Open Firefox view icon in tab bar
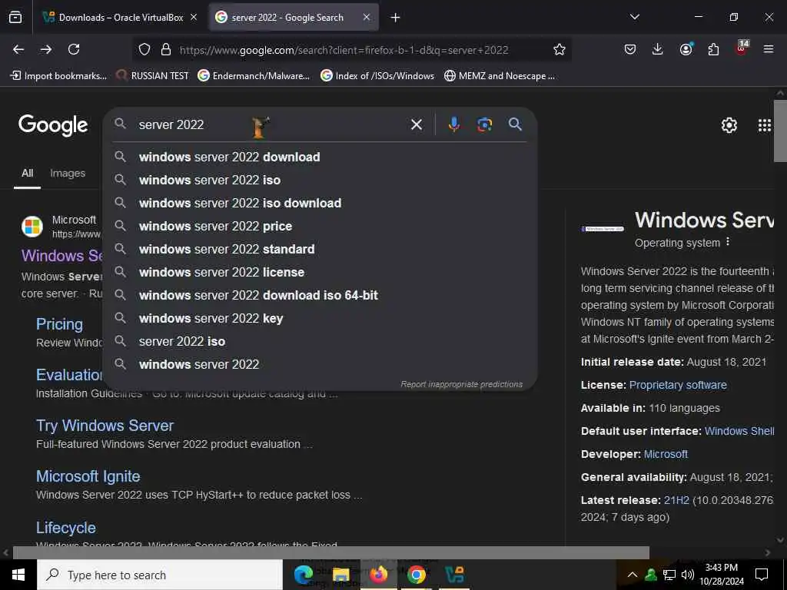 15,17
